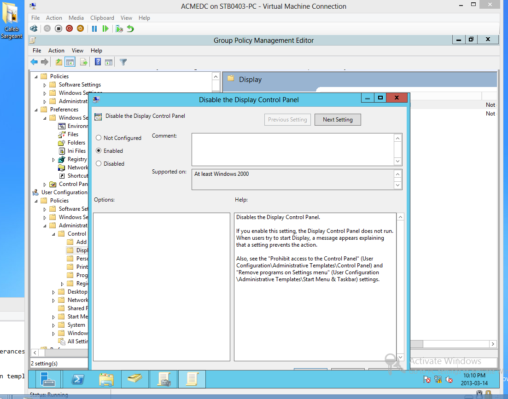Open PowerShell from taskbar

coord(78,379)
